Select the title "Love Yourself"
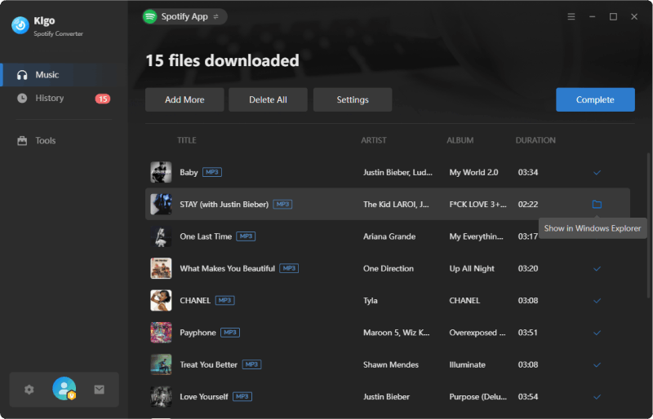The height and width of the screenshot is (419, 653). (x=204, y=396)
